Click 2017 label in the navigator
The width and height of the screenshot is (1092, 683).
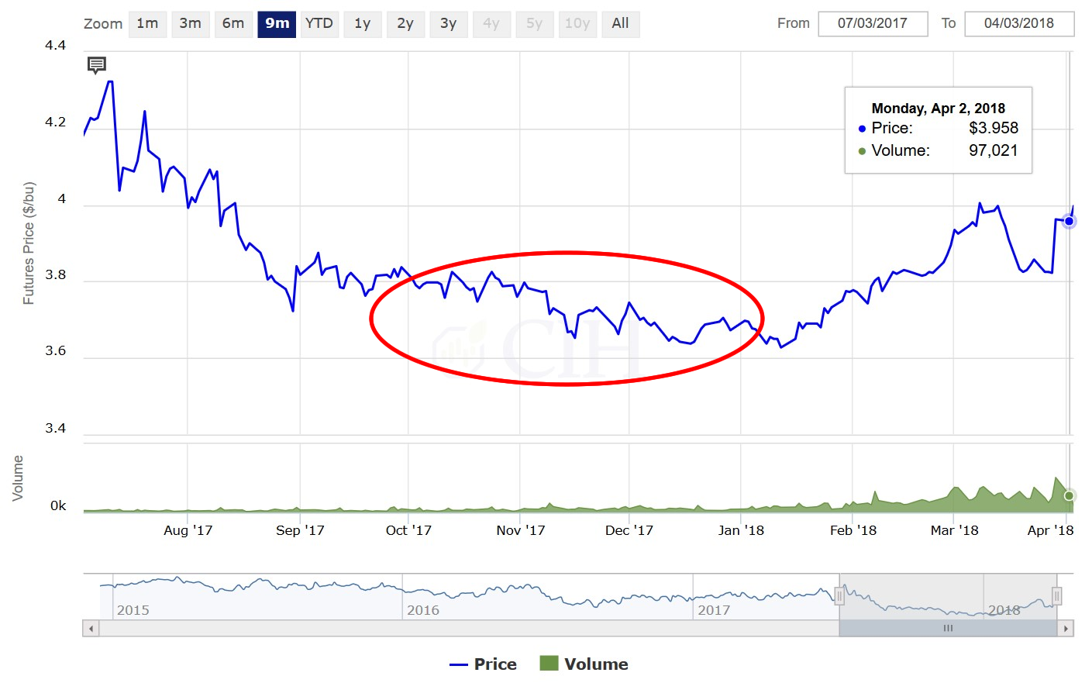[x=714, y=610]
